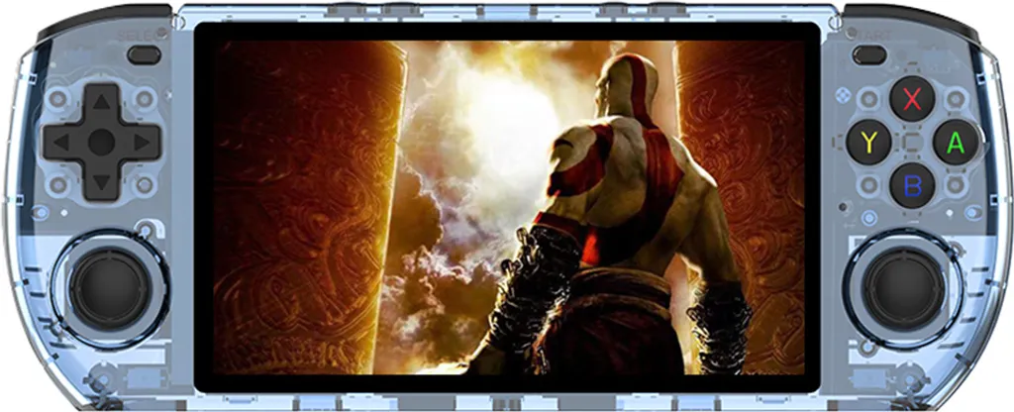
Task: Click the D-pad down arrow
Action: 101,183
